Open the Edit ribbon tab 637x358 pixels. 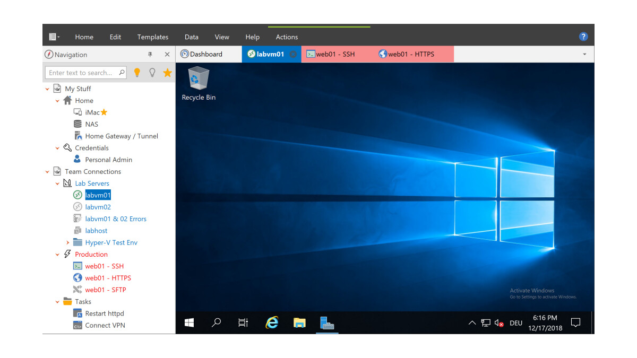point(115,37)
